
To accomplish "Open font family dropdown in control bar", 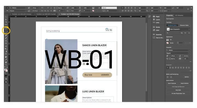I will point(26,8).
